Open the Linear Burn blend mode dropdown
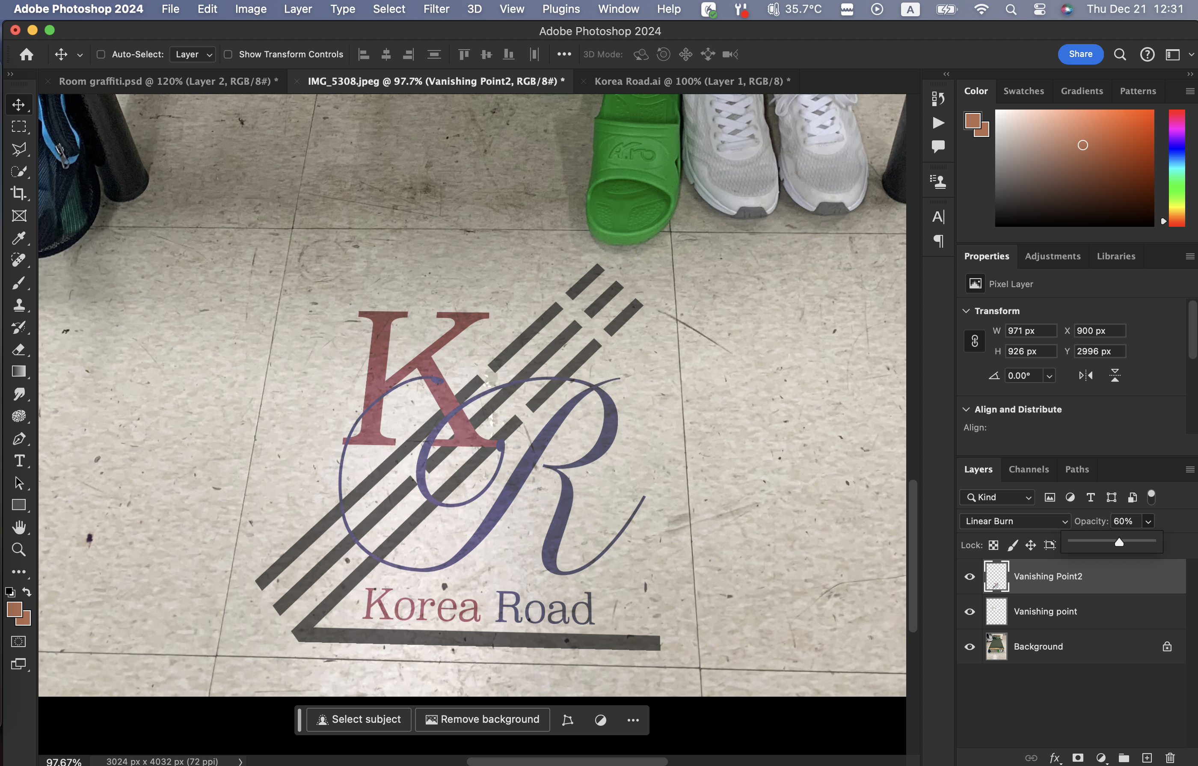The height and width of the screenshot is (766, 1198). (x=1015, y=521)
